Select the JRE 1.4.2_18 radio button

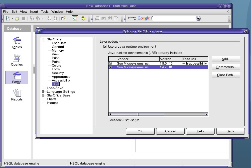111,67
